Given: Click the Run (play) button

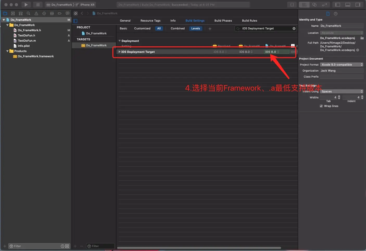Looking at the screenshot, I should (x=26, y=5).
